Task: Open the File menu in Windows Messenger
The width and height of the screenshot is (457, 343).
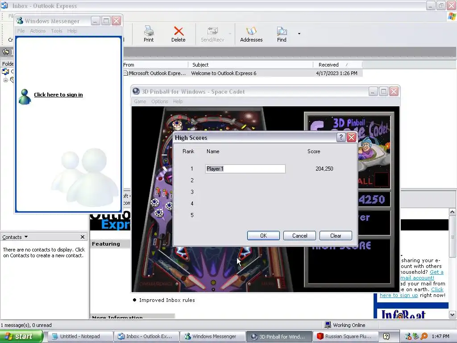Action: 21,31
